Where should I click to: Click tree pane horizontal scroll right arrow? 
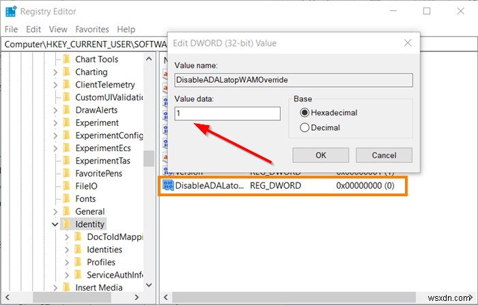[x=137, y=297]
